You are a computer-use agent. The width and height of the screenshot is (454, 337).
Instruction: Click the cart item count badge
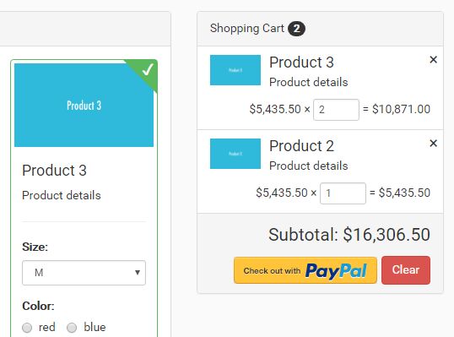[x=296, y=29]
